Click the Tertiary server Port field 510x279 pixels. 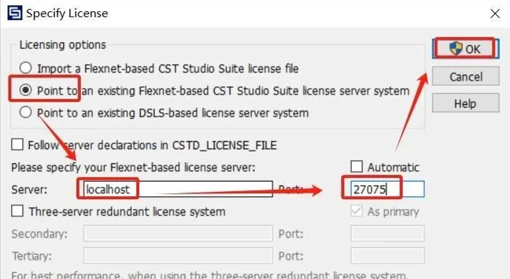tap(387, 255)
